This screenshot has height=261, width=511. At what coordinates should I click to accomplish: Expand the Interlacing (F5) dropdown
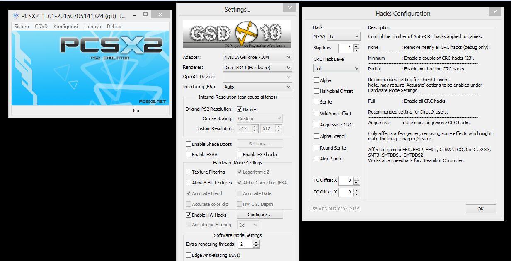pos(257,87)
